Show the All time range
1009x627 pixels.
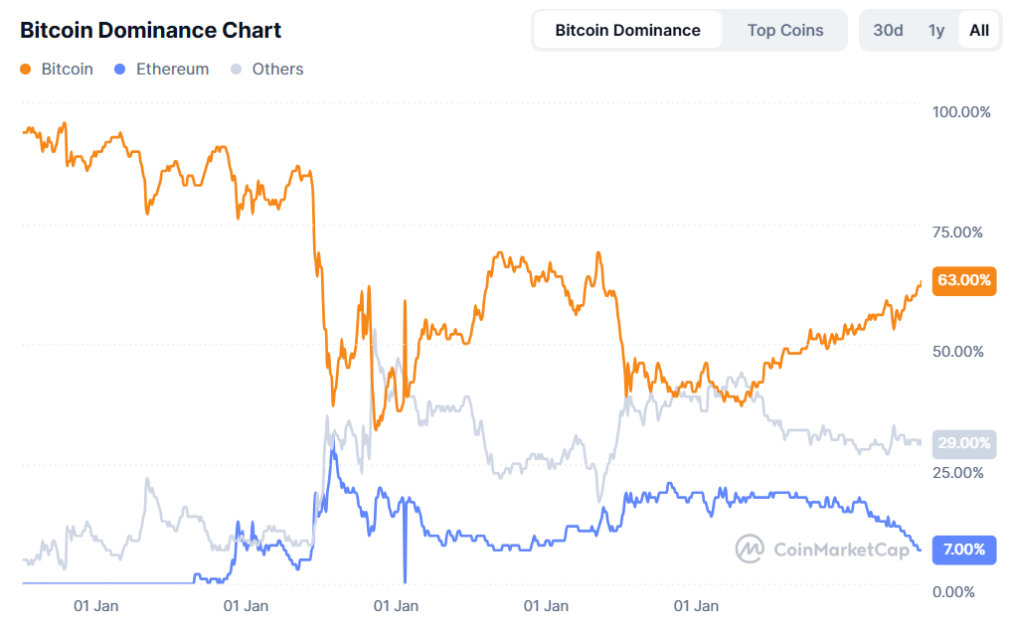click(979, 30)
